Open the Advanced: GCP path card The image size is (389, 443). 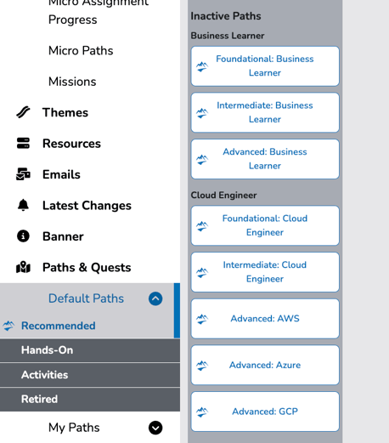tap(265, 412)
